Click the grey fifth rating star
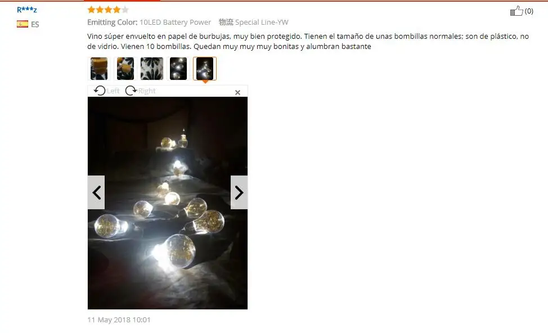The width and height of the screenshot is (548, 333). tap(125, 10)
